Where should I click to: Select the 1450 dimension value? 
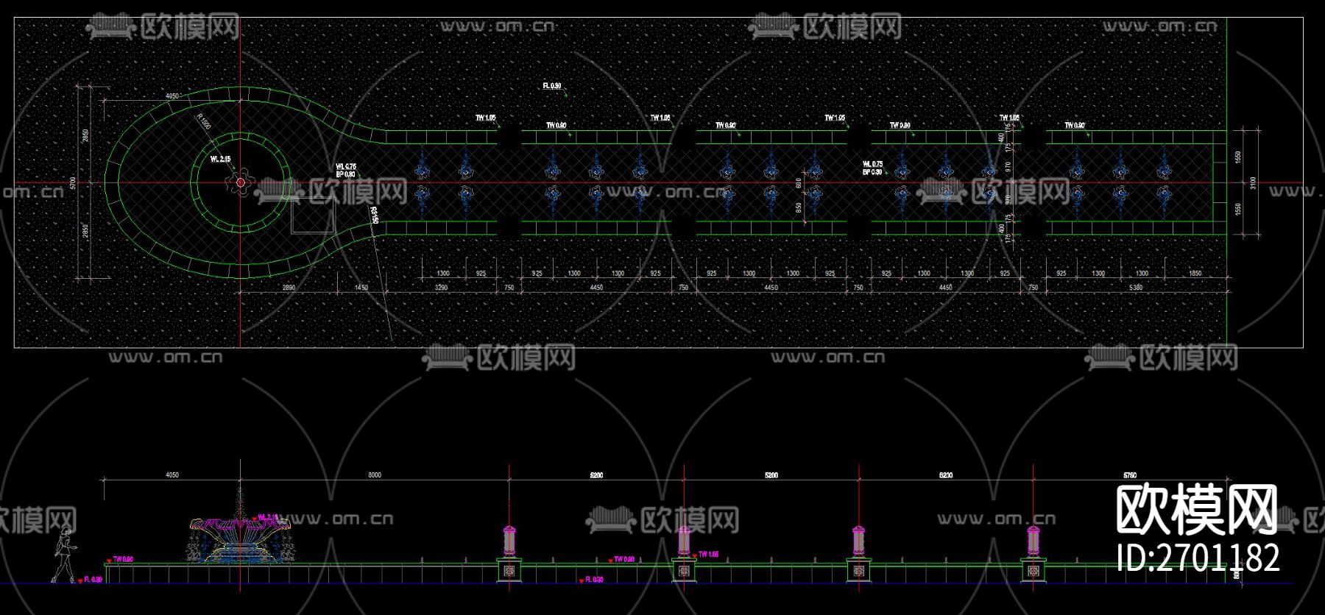pyautogui.click(x=361, y=288)
